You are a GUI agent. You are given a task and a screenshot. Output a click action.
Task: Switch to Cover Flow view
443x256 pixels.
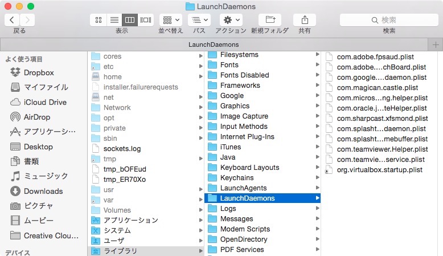(146, 19)
